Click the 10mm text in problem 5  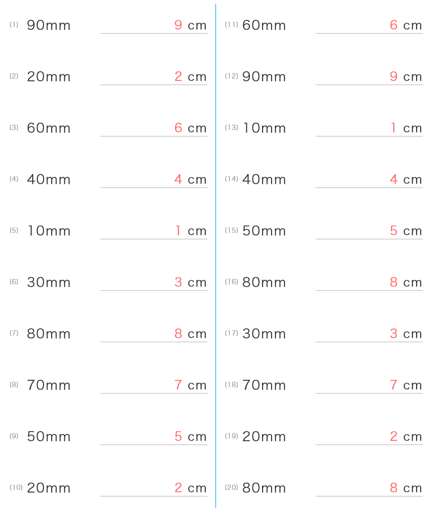pos(48,231)
